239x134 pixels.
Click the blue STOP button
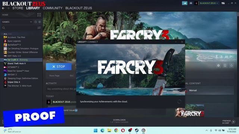pos(59,67)
